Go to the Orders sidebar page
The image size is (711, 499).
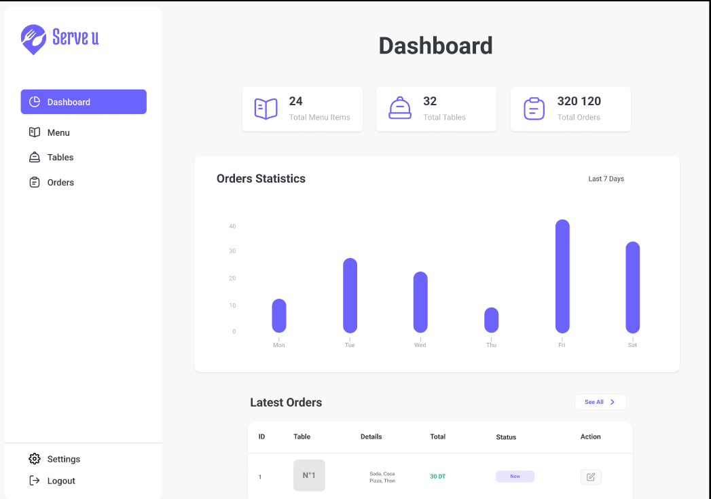pos(60,183)
